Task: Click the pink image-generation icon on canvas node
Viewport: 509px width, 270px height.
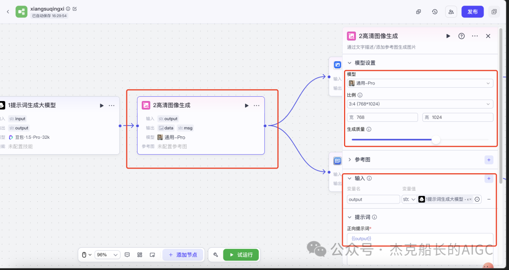Action: pyautogui.click(x=146, y=105)
